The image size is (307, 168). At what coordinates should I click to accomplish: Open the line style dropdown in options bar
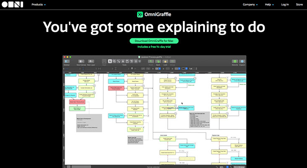(x=185, y=68)
